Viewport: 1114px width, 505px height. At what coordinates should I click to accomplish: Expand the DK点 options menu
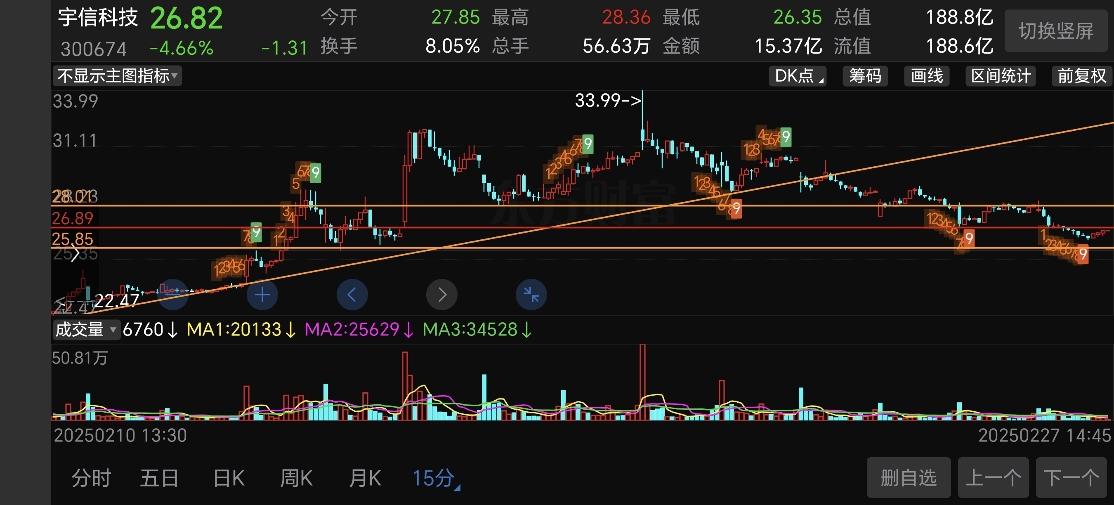tap(798, 76)
